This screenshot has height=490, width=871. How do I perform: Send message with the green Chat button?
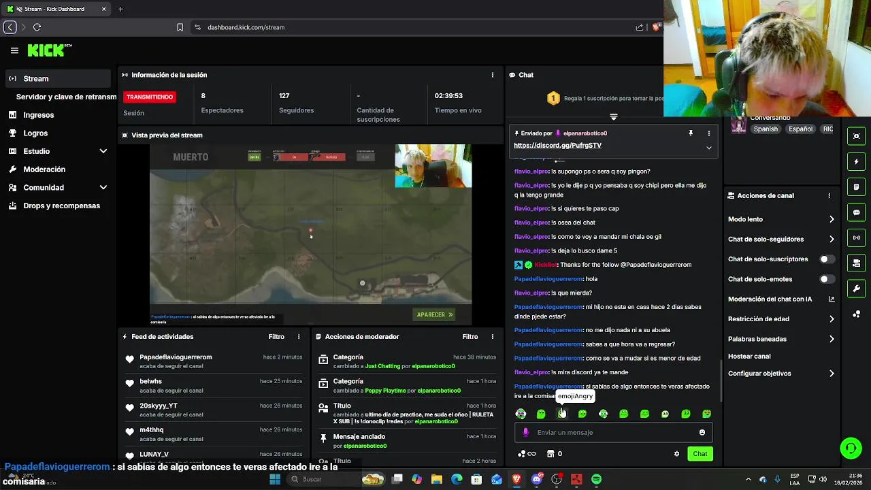[700, 454]
